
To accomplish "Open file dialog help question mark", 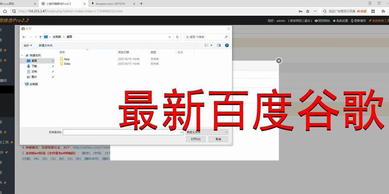I will [227, 46].
